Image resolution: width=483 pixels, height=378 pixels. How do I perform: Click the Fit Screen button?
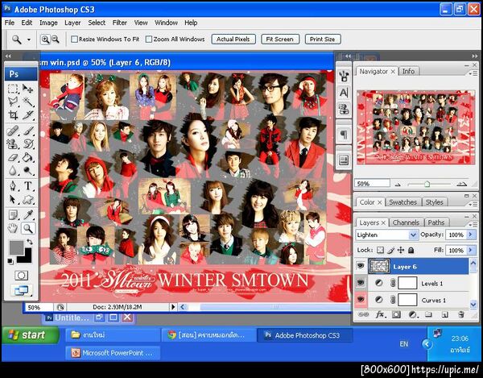click(279, 39)
